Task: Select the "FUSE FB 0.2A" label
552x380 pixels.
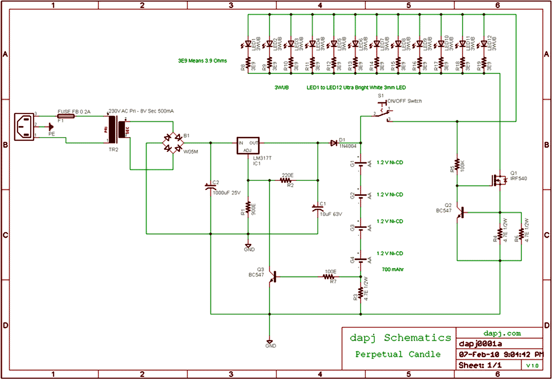Action: click(x=74, y=112)
